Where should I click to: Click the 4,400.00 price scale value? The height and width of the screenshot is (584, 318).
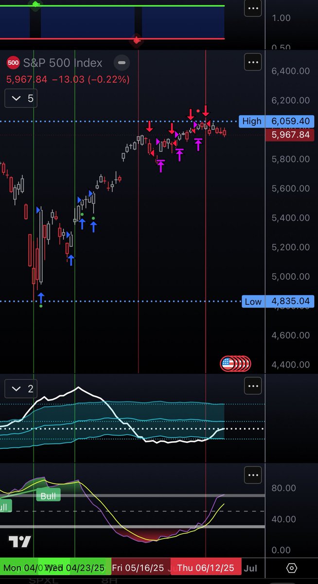pyautogui.click(x=291, y=364)
